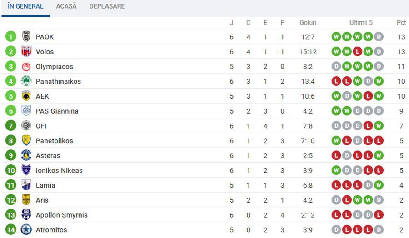Viewport: 409px width, 238px height.
Task: Open the Ionikos Nikeas team link
Action: click(x=59, y=170)
